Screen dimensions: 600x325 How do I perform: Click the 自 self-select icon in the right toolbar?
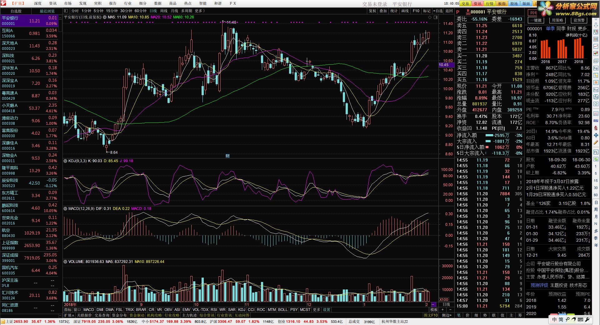[x=596, y=82]
